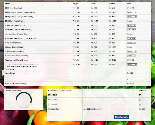
Task: Expand the Salat (Familie Wyss) price dropdown
Action: tap(132, 43)
